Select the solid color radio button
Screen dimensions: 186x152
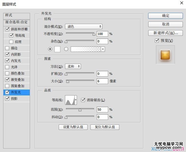(x=50, y=49)
